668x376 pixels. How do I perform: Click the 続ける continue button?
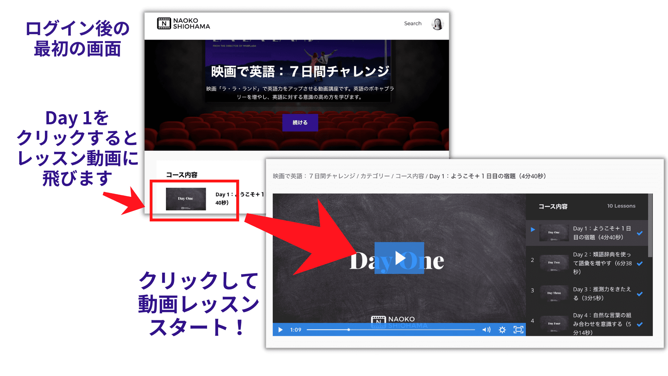pos(300,123)
